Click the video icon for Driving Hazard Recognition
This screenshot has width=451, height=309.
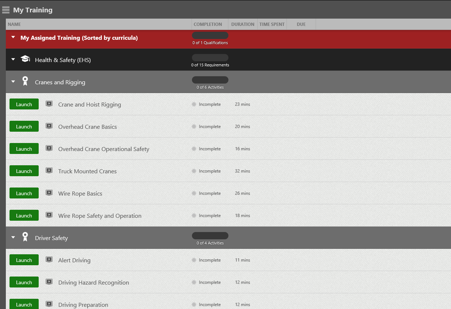49,282
